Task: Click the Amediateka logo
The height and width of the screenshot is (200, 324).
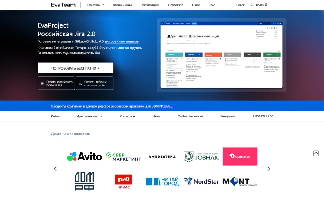Action: pyautogui.click(x=162, y=157)
